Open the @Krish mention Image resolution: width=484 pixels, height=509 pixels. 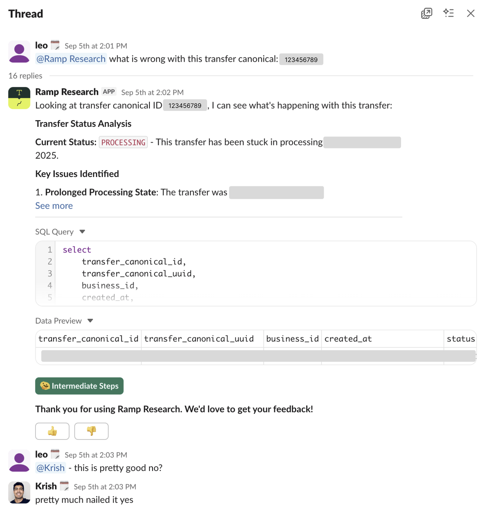pos(50,468)
